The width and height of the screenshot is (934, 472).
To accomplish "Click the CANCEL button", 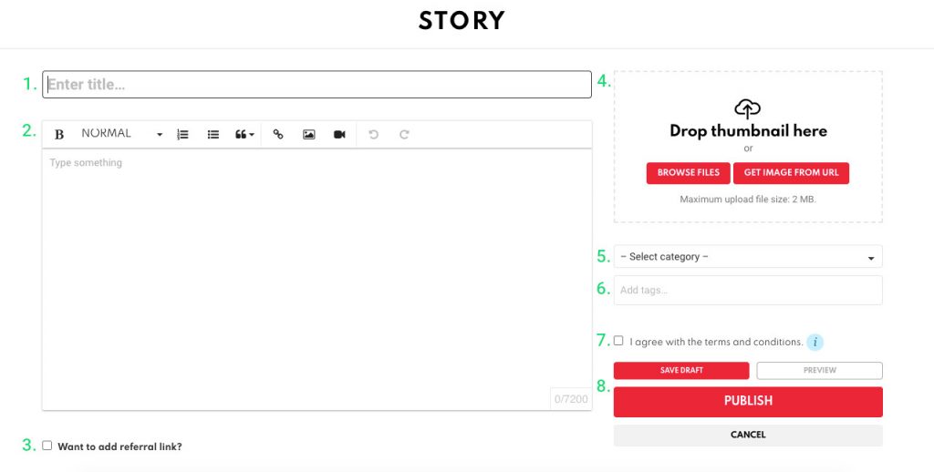I will tap(748, 436).
